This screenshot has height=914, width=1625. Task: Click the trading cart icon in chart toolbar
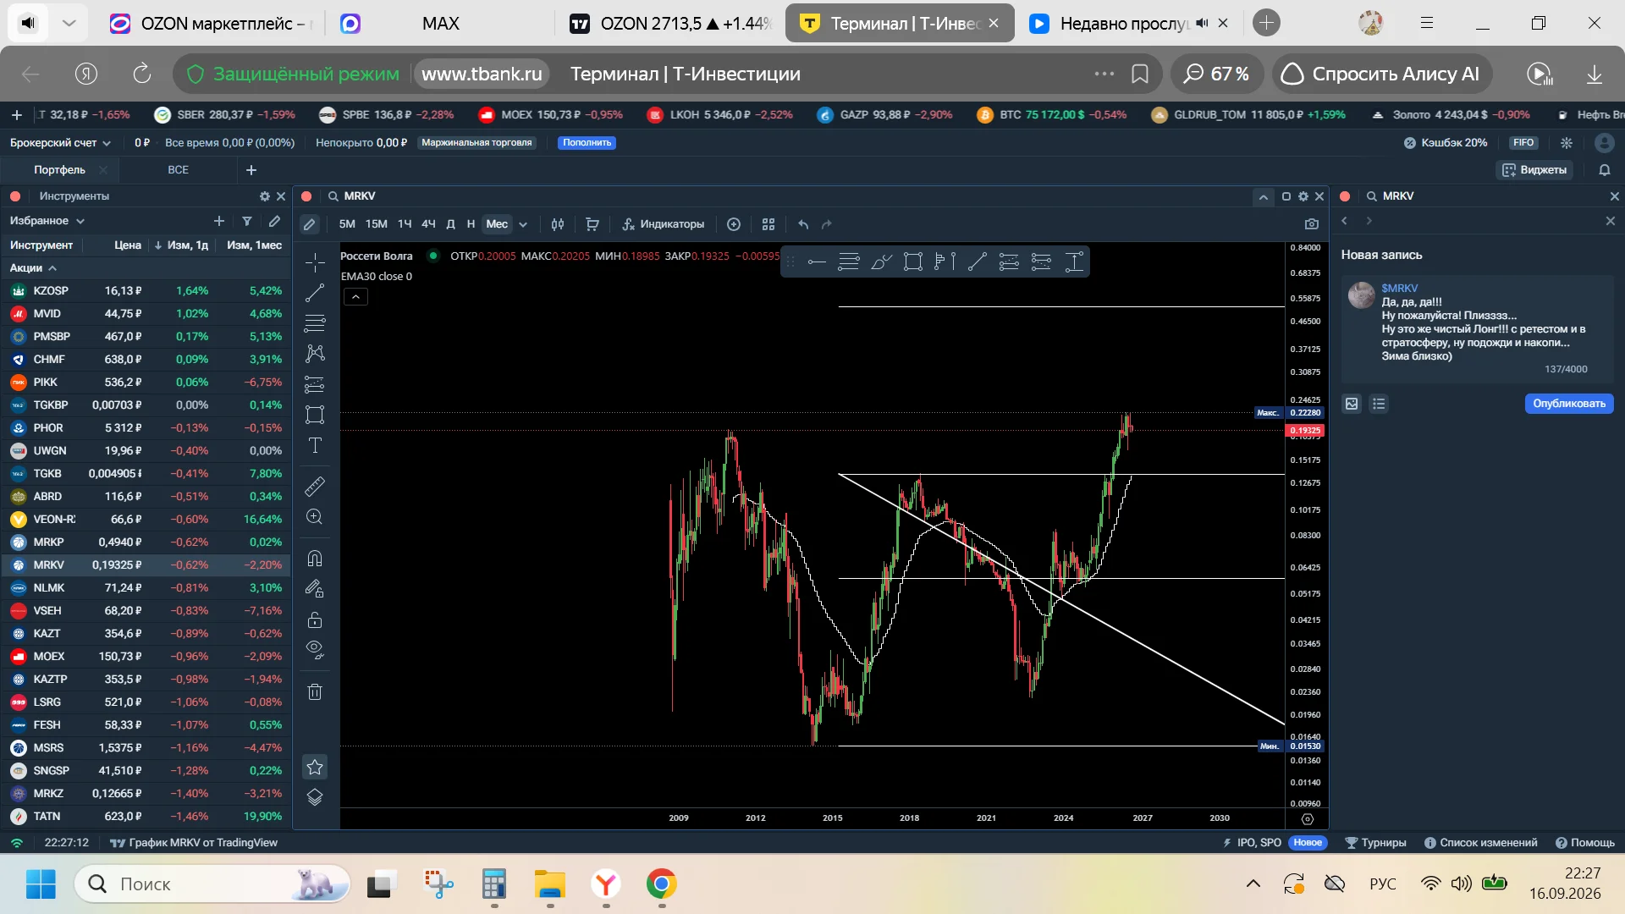click(592, 224)
